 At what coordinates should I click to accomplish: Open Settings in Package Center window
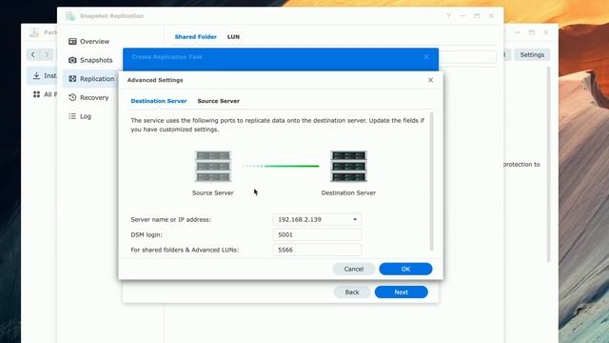click(532, 55)
